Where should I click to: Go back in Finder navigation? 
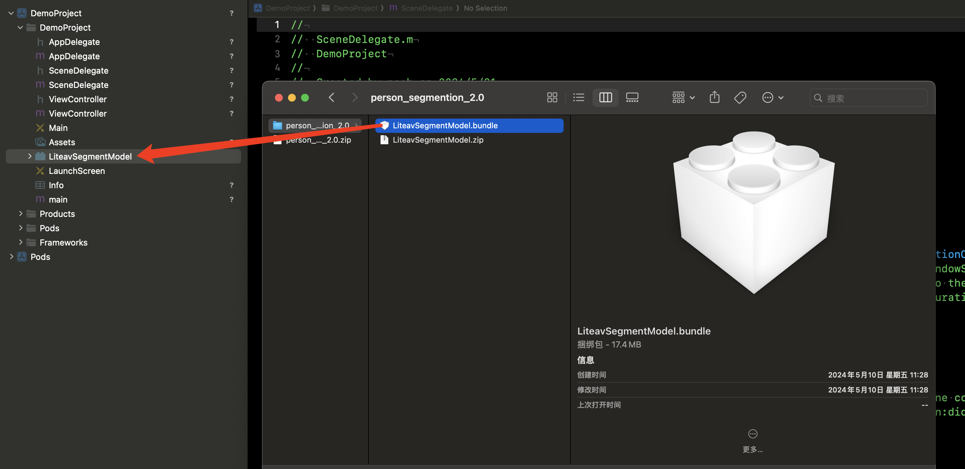click(x=332, y=98)
